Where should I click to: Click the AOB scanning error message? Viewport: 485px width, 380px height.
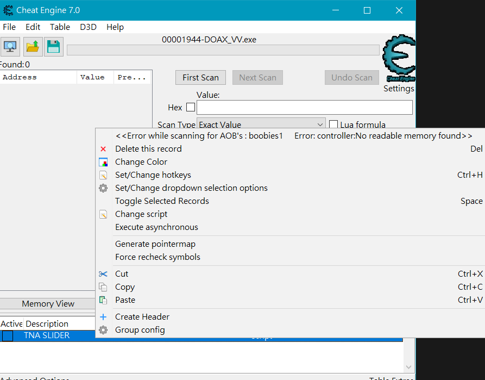294,136
